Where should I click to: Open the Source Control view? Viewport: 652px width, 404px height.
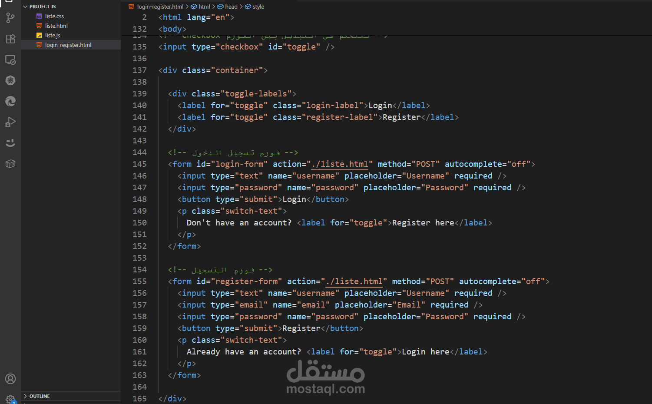point(10,18)
